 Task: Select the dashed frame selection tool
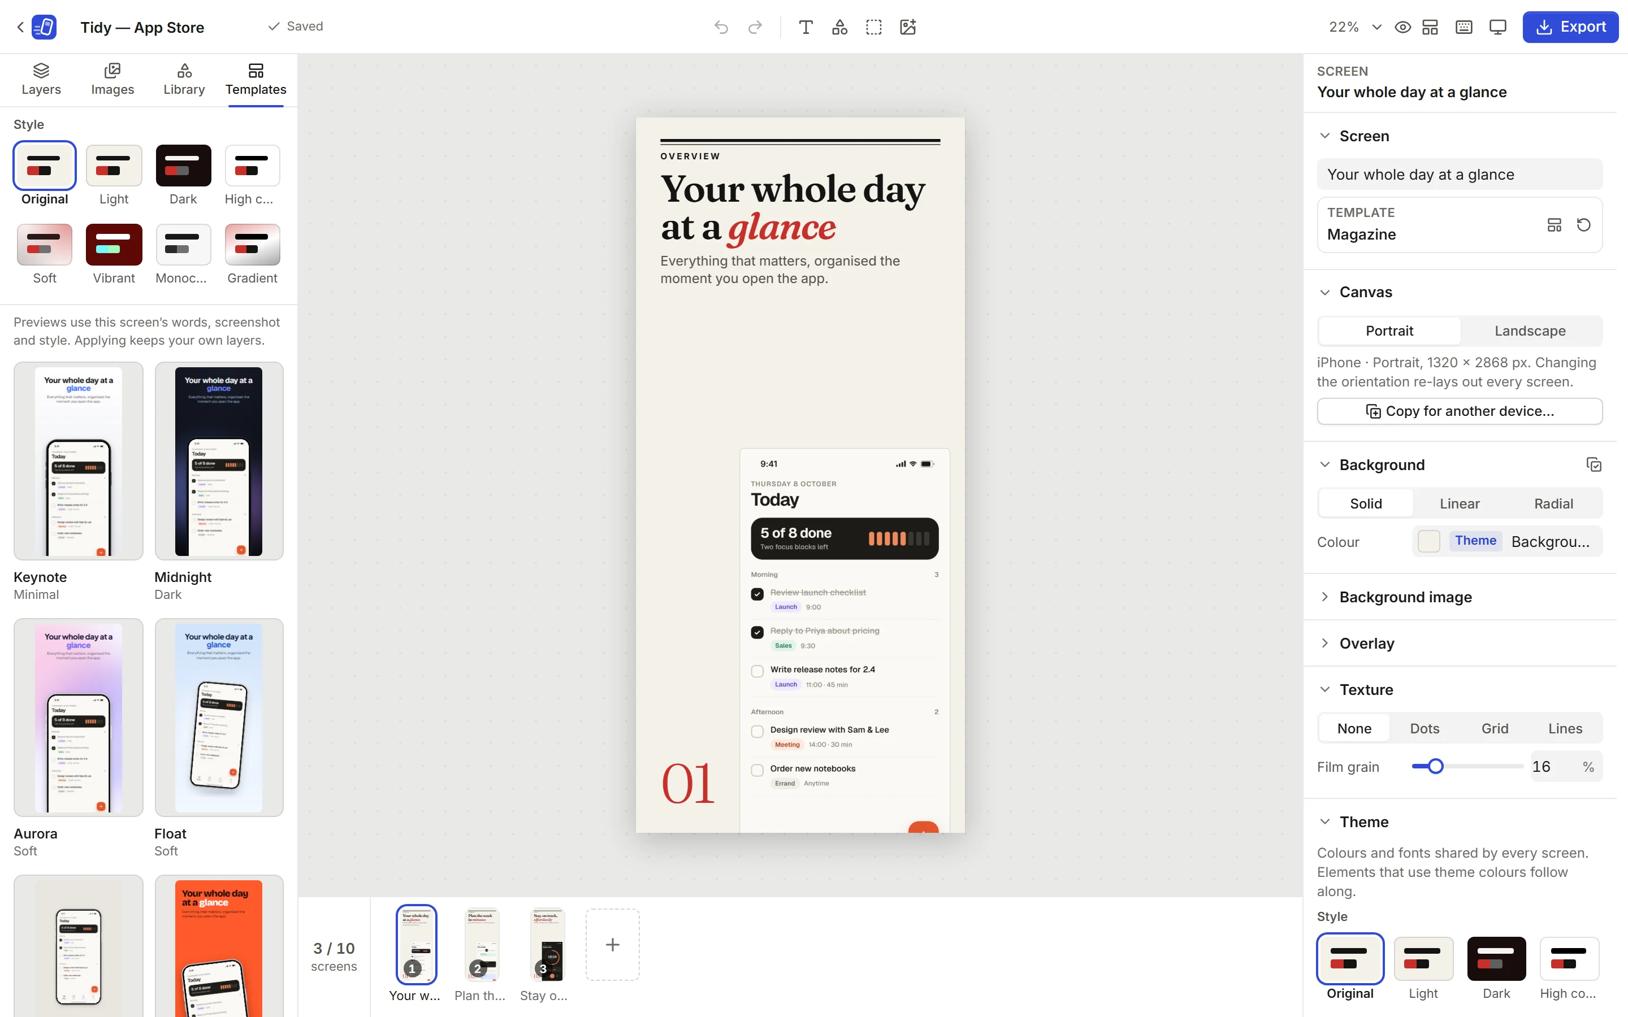point(874,27)
